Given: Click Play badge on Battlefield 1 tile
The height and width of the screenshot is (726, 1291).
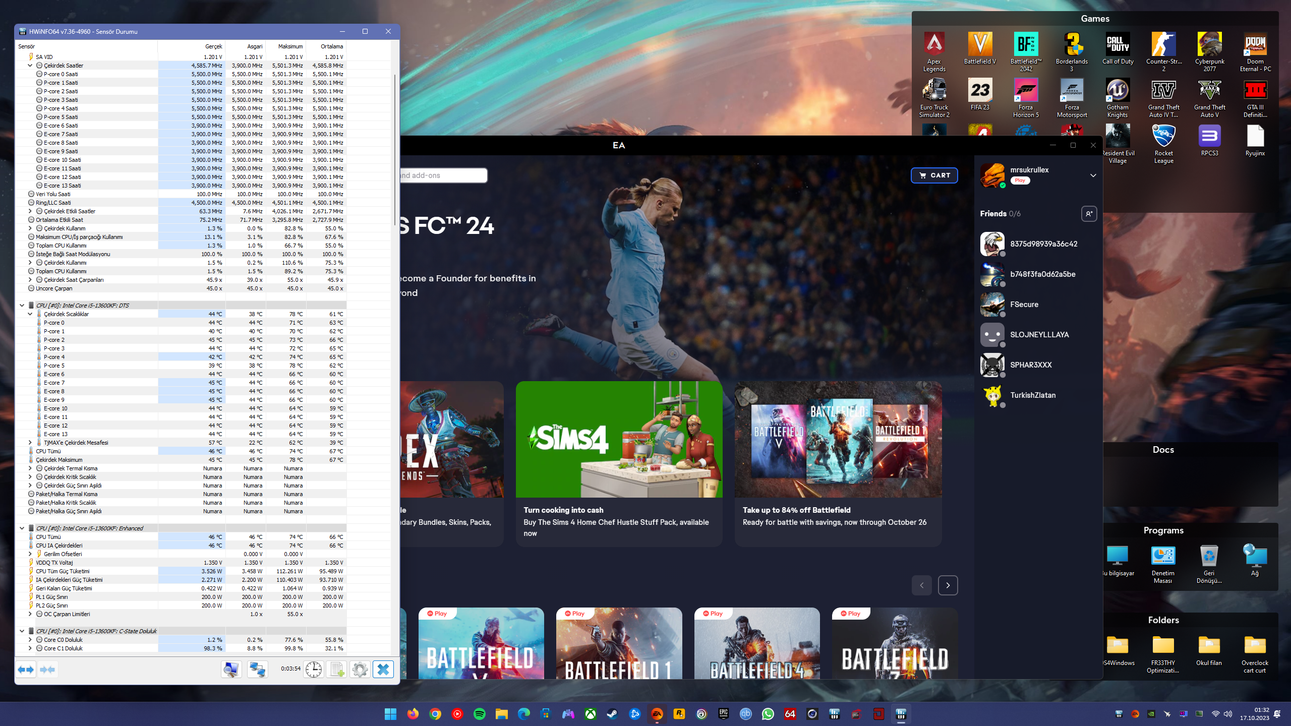Looking at the screenshot, I should coord(575,614).
